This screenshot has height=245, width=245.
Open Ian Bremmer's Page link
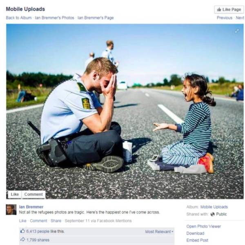(96, 18)
